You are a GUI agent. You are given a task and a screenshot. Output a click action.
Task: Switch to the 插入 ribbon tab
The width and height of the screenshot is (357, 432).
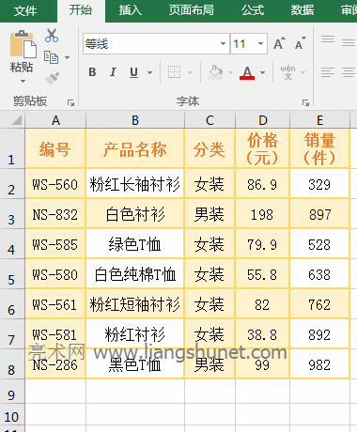tap(131, 10)
